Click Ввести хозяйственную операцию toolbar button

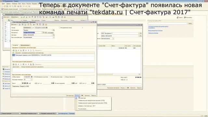(x=52, y=9)
